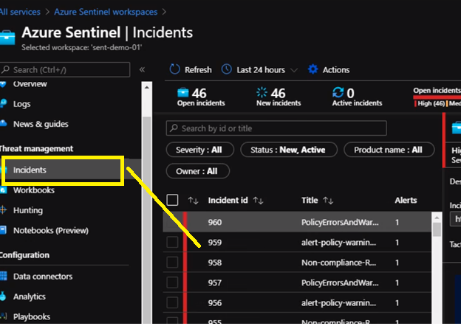The width and height of the screenshot is (461, 326).
Task: Click inside sidebar Search (Ctrl+/) field
Action: click(65, 69)
